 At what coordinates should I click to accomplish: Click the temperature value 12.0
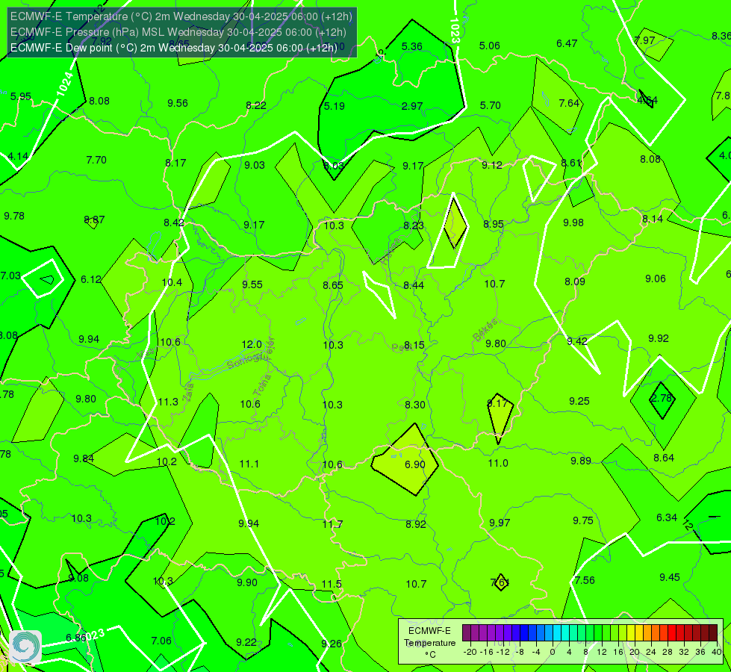point(252,344)
